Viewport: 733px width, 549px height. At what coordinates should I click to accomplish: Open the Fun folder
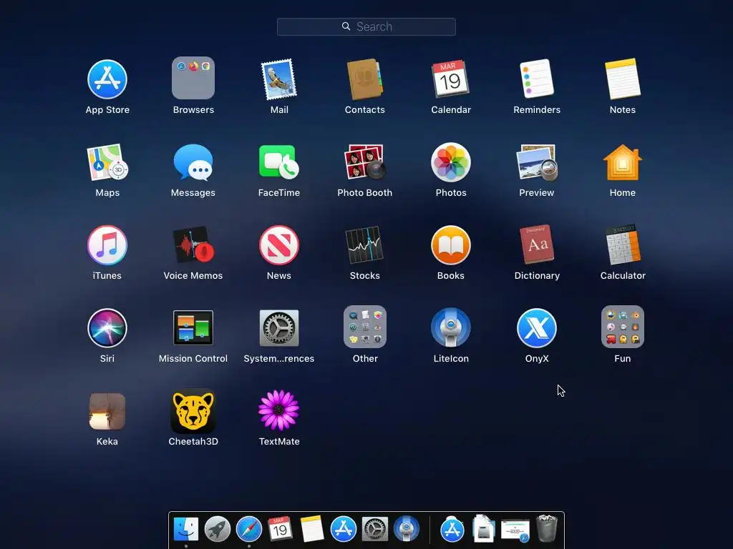623,327
